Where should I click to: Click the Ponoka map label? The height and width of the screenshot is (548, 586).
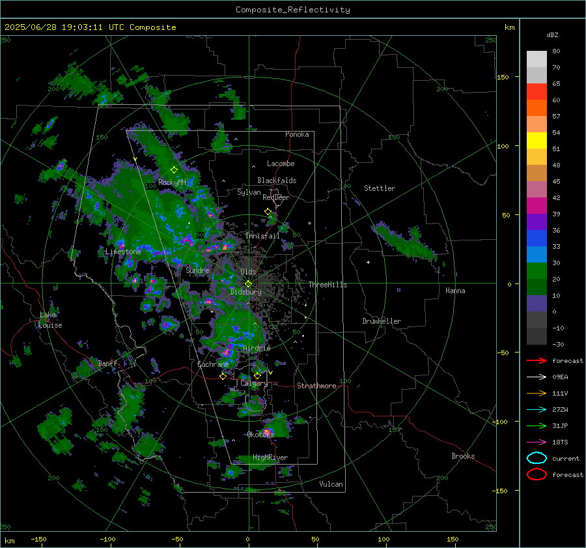coord(297,134)
